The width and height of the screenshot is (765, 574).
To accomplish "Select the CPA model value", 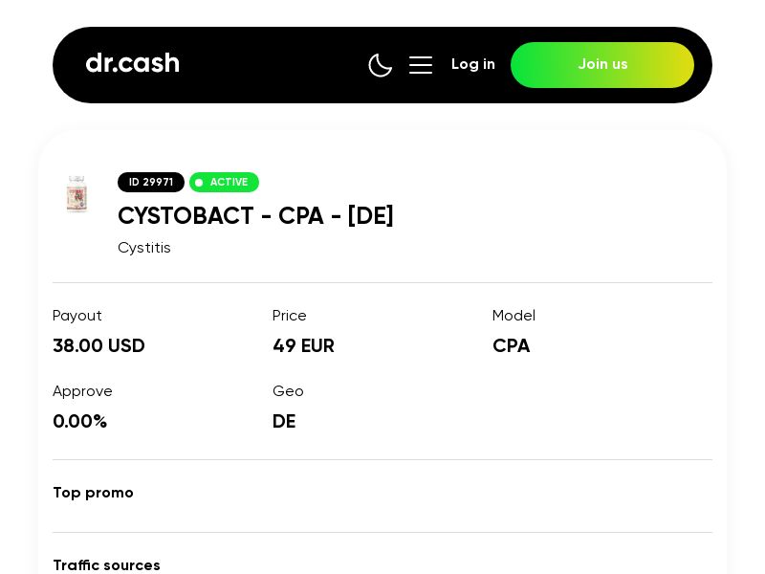I will (x=511, y=345).
